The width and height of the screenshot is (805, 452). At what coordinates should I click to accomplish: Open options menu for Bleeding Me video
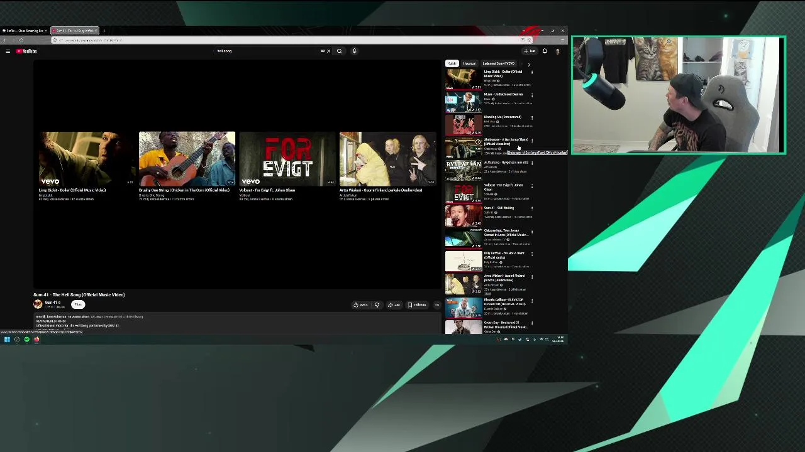click(532, 117)
